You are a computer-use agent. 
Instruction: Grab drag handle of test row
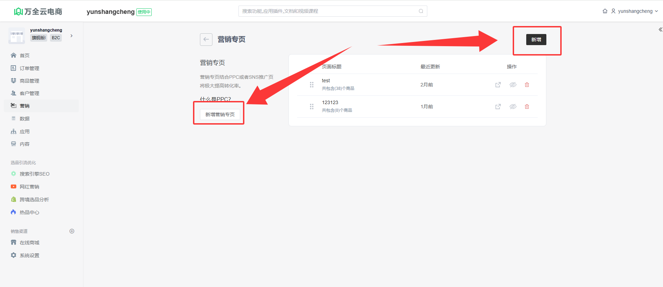pos(311,85)
